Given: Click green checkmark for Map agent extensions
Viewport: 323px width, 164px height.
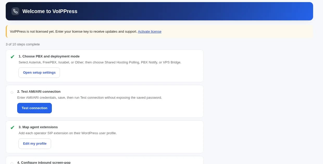Looking at the screenshot, I should coord(12,127).
